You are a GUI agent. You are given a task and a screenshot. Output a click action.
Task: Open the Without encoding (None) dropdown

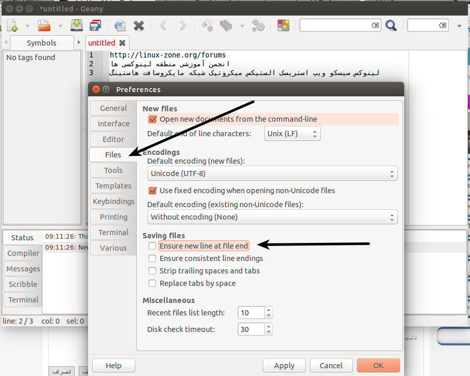(273, 217)
